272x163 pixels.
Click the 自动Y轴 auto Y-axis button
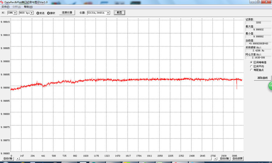coord(8,158)
